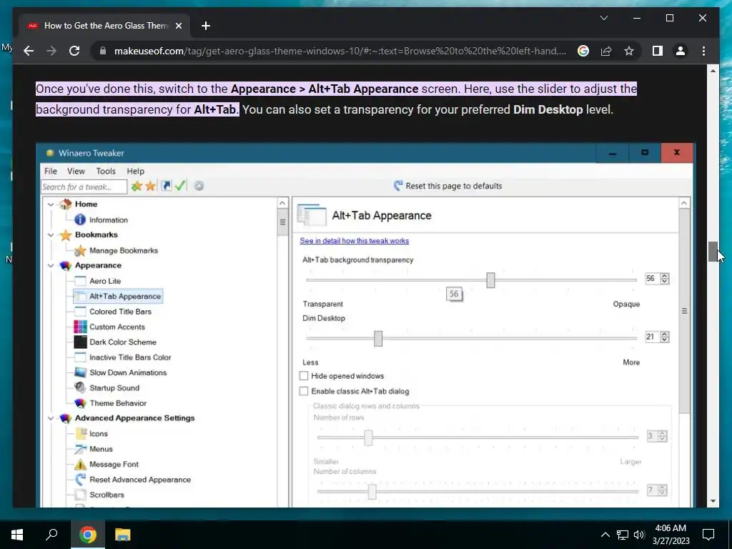Open Tools menu in Winaero Tweaker
Screen dimensions: 732x549
click(x=106, y=171)
